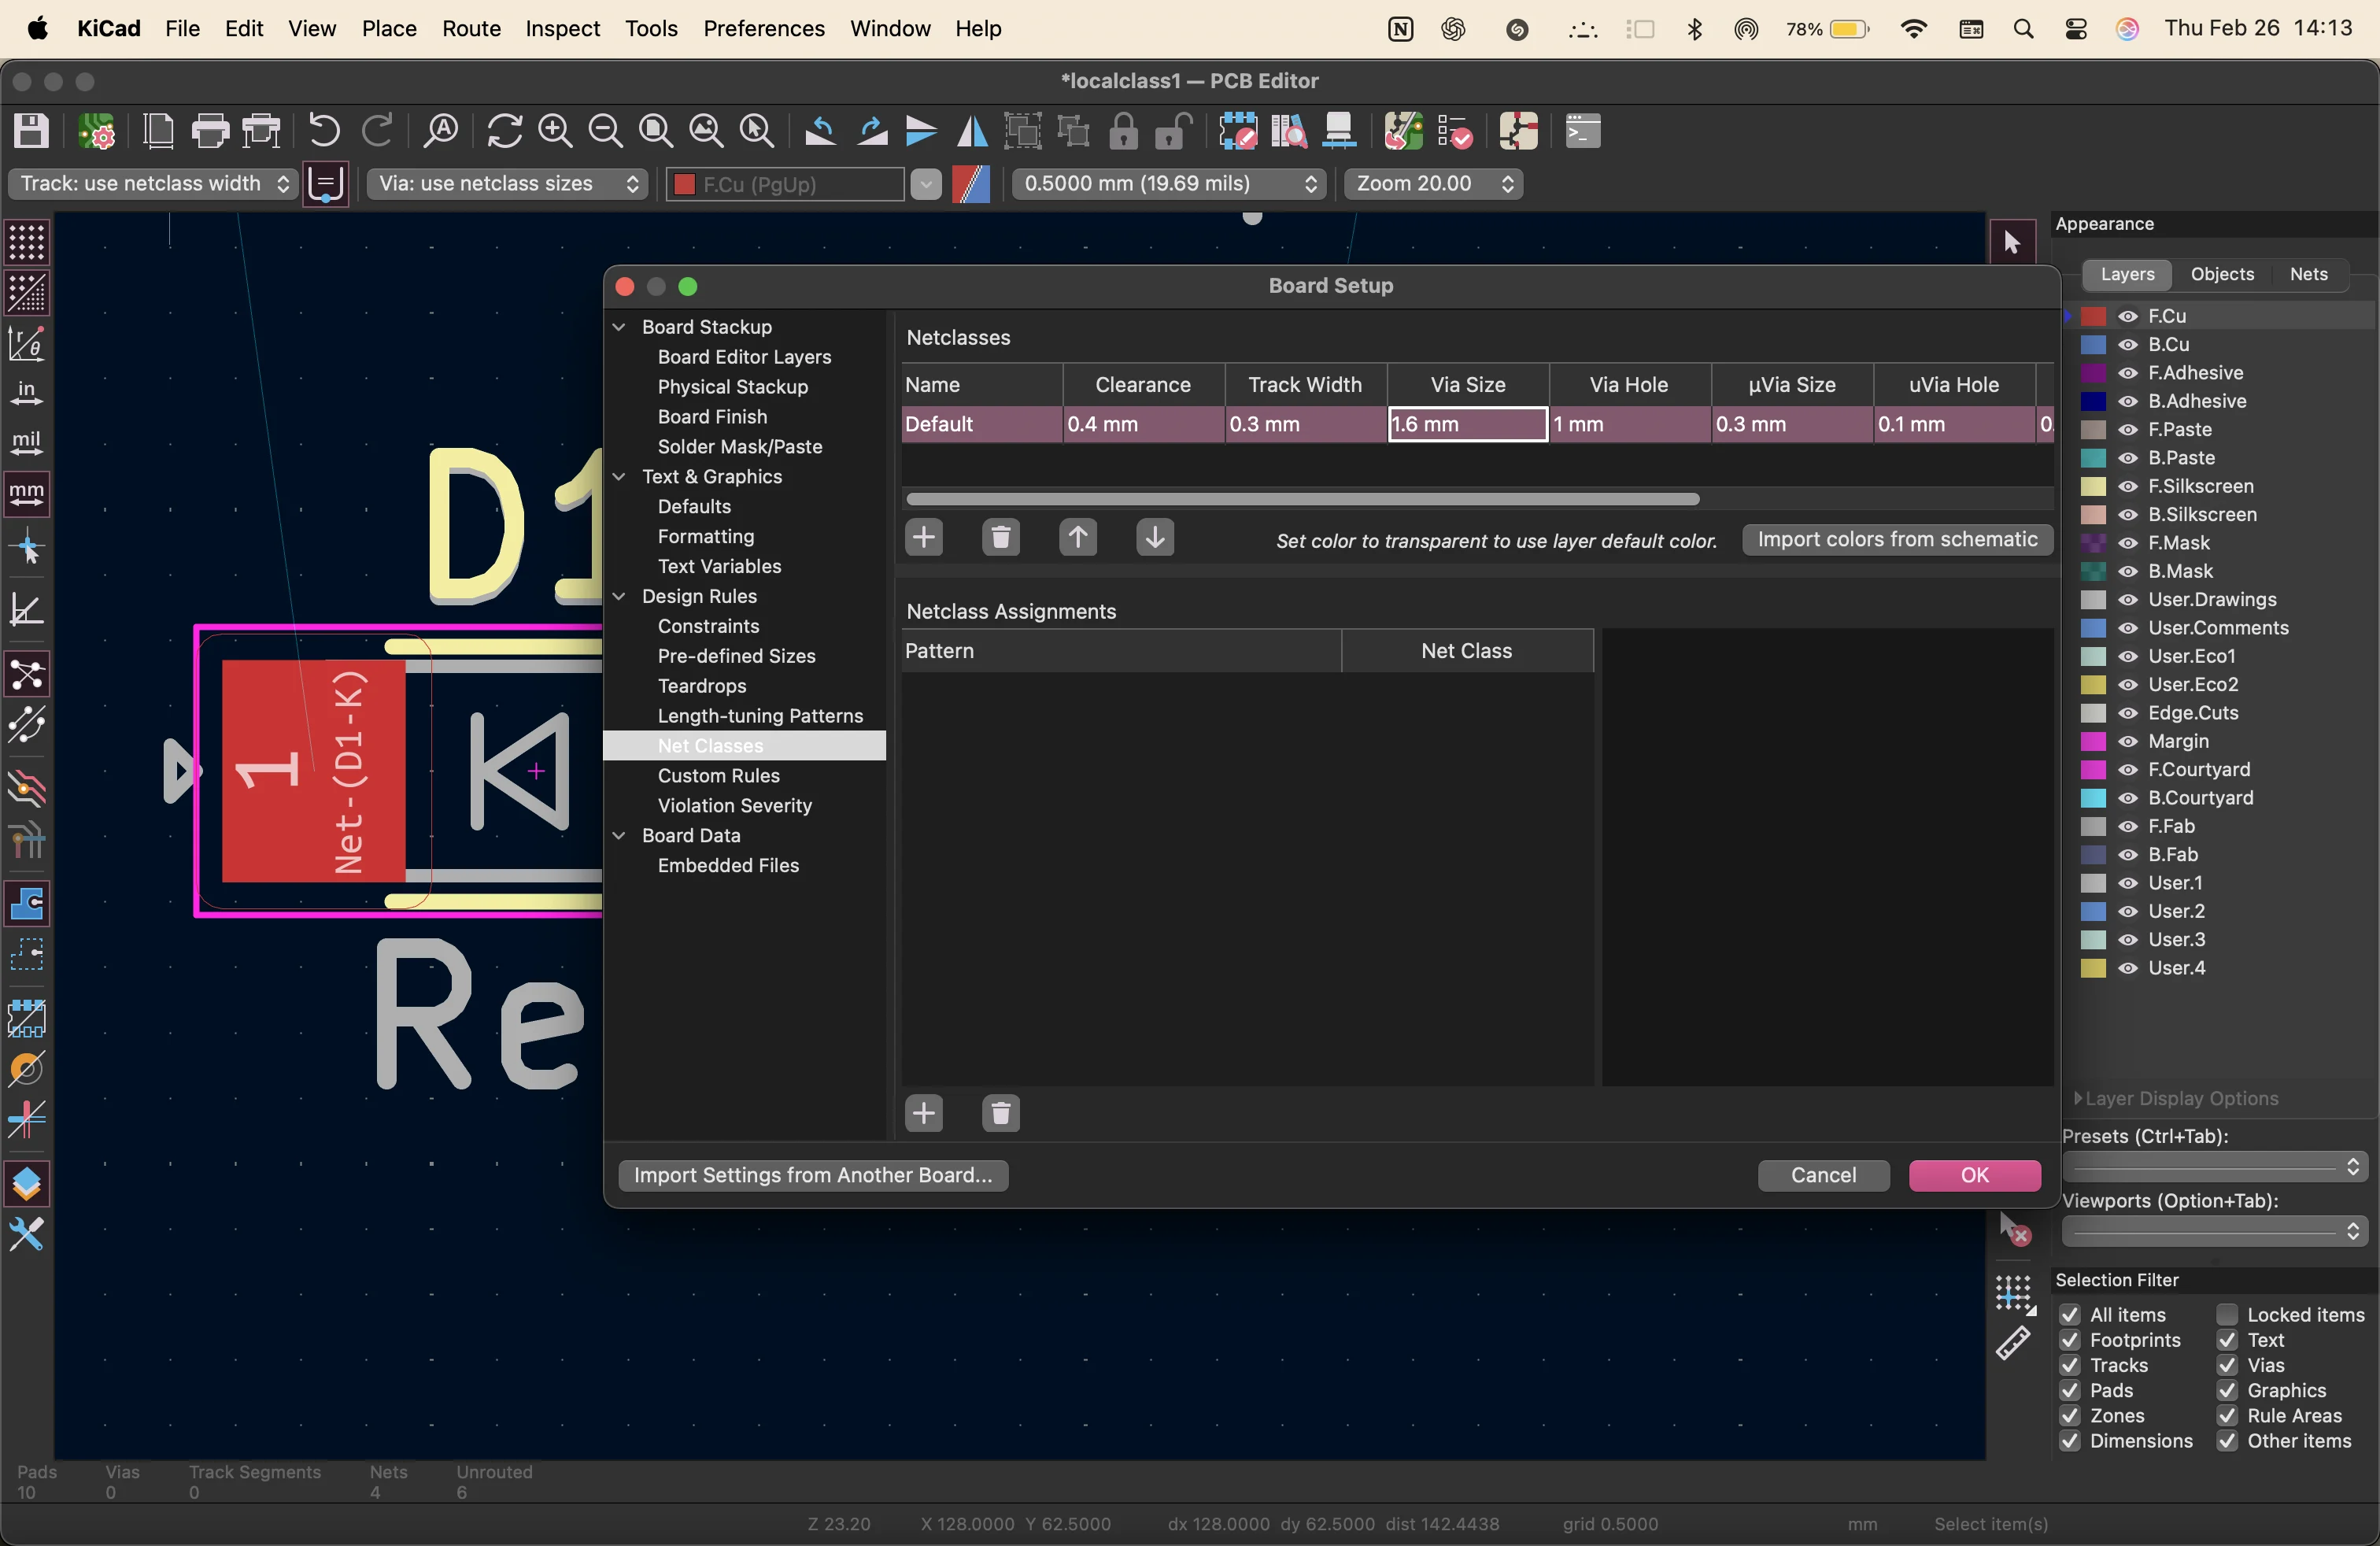Click the Undo arrow icon
Image resolution: width=2380 pixels, height=1546 pixels.
323,131
